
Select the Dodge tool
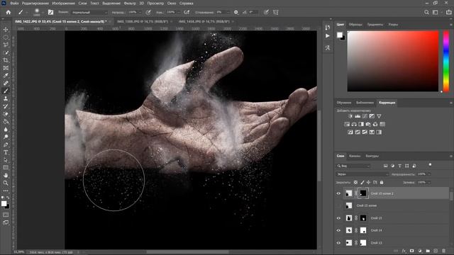point(6,137)
